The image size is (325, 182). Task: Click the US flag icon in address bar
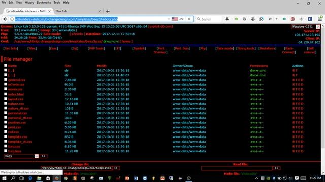tap(175, 19)
